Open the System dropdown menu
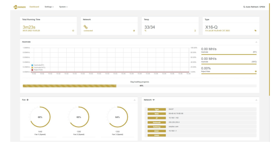 tap(63, 7)
